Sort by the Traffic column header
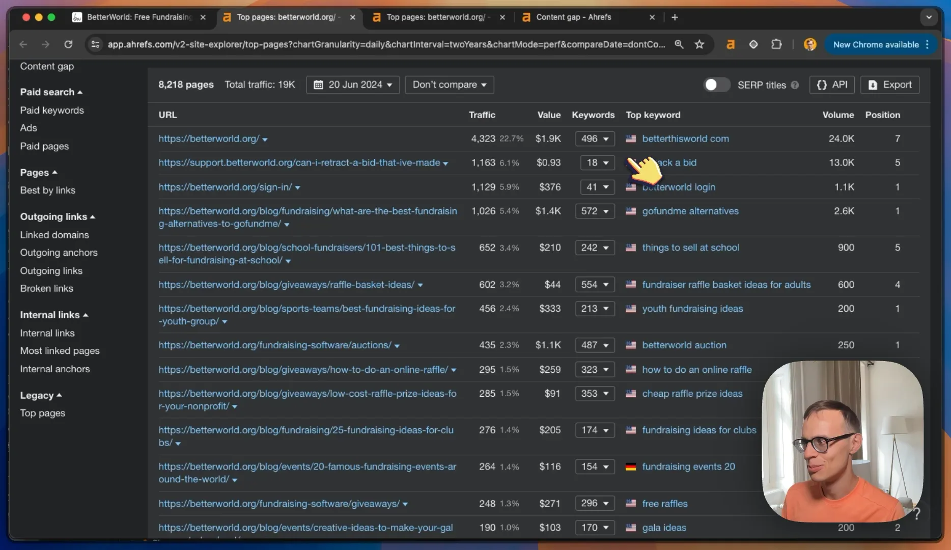The width and height of the screenshot is (951, 550). coord(482,115)
